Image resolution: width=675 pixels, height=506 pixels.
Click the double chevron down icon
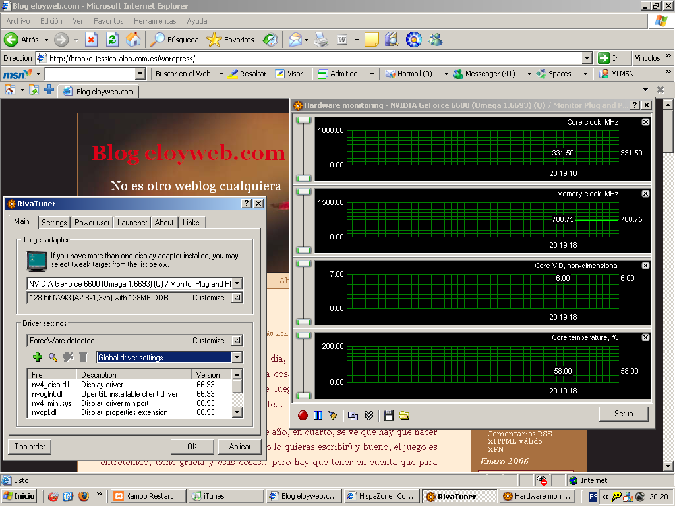[x=368, y=416]
